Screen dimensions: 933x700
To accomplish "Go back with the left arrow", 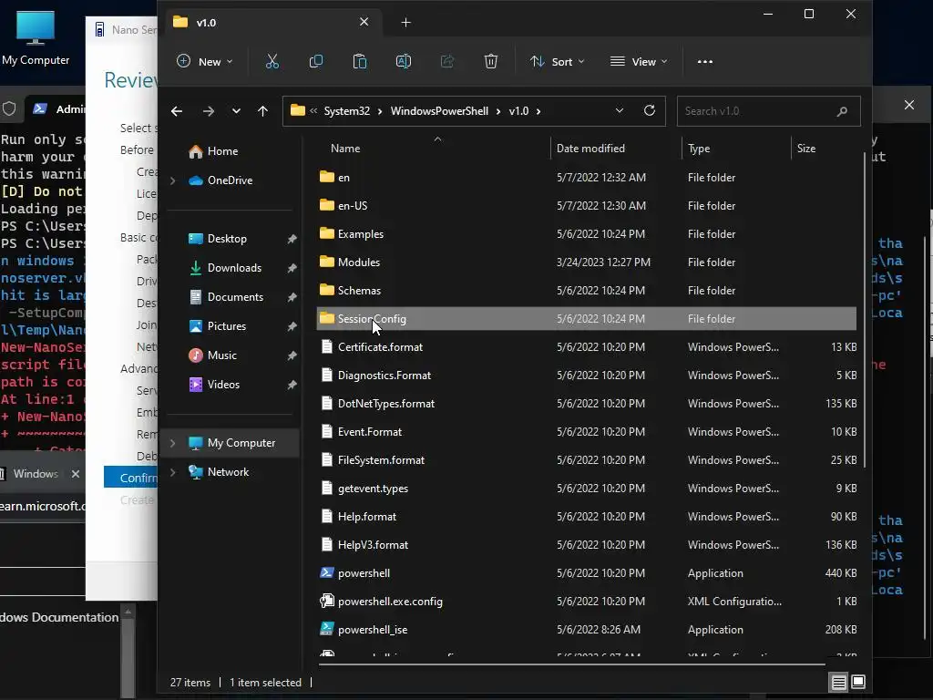I will tap(177, 111).
